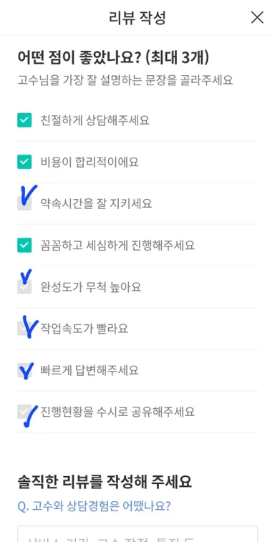Click the 작업속도가 빨라요 label text
Image resolution: width=275 pixels, height=542 pixels.
click(84, 329)
